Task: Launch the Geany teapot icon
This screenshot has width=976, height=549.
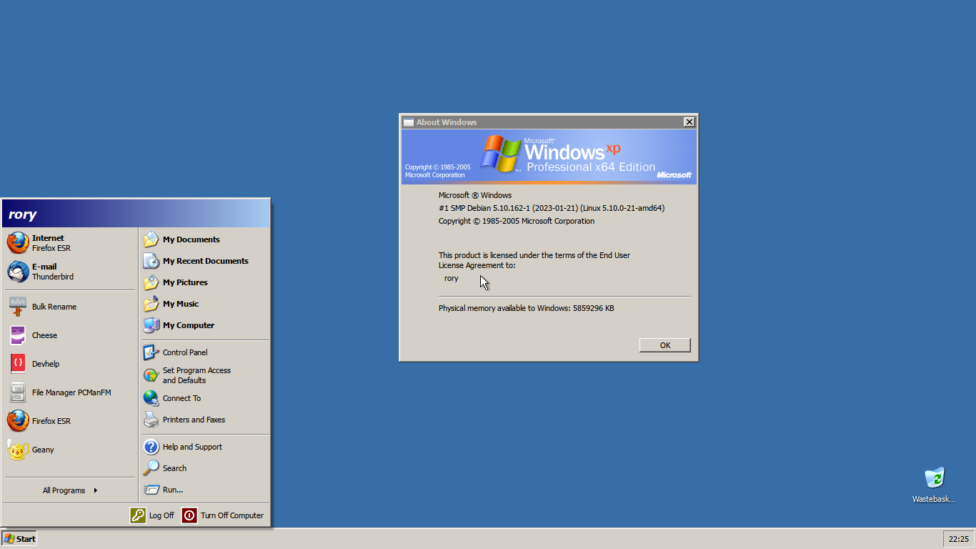Action: (x=18, y=450)
